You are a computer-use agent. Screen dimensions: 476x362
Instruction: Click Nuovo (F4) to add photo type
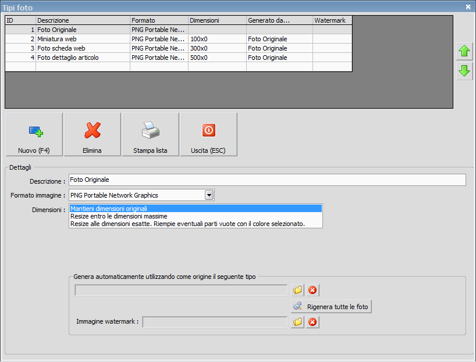click(x=34, y=135)
